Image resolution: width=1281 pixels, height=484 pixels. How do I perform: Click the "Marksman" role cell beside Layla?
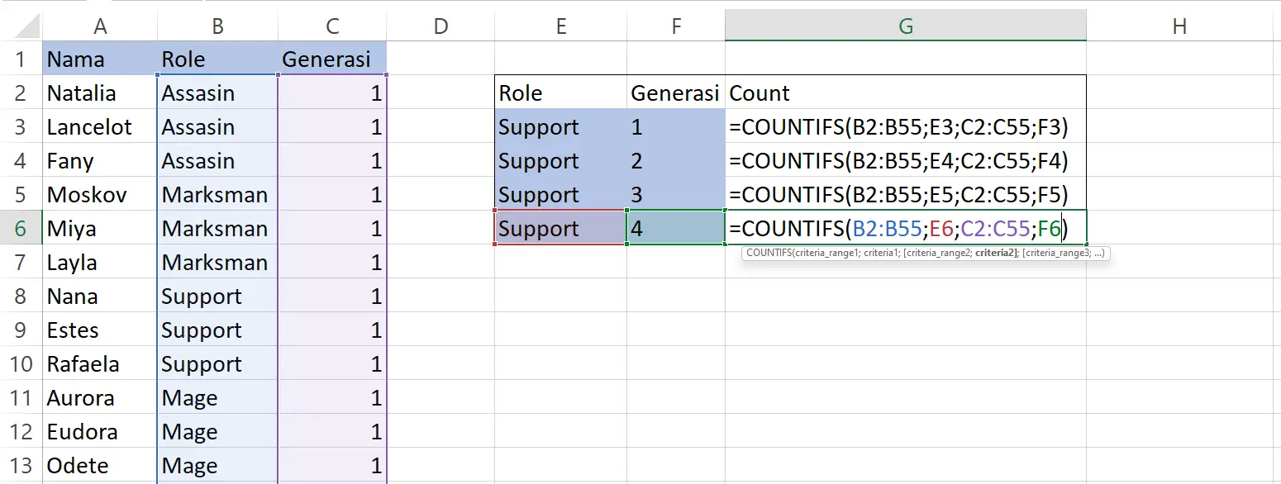(x=217, y=263)
